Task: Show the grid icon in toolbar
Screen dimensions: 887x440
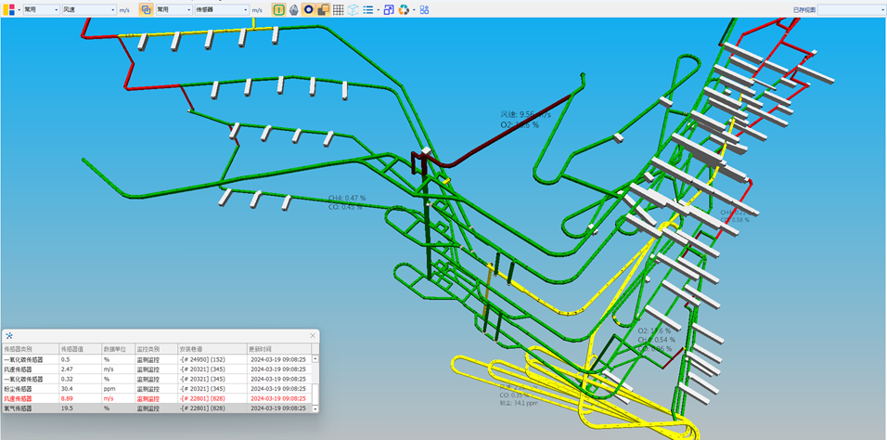Action: [338, 9]
